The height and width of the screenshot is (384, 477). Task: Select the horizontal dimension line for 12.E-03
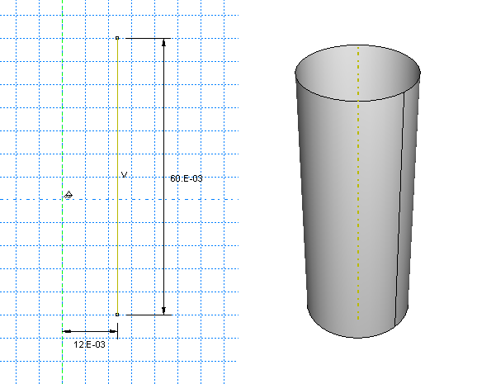(x=90, y=331)
